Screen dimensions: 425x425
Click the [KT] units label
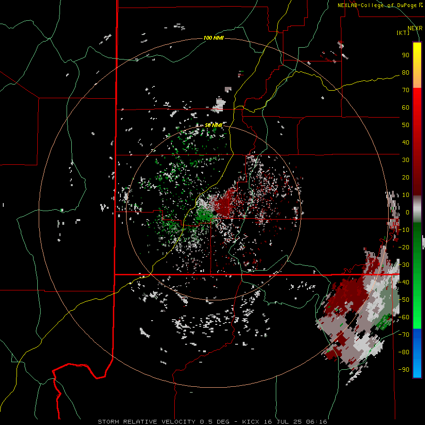[x=403, y=33]
